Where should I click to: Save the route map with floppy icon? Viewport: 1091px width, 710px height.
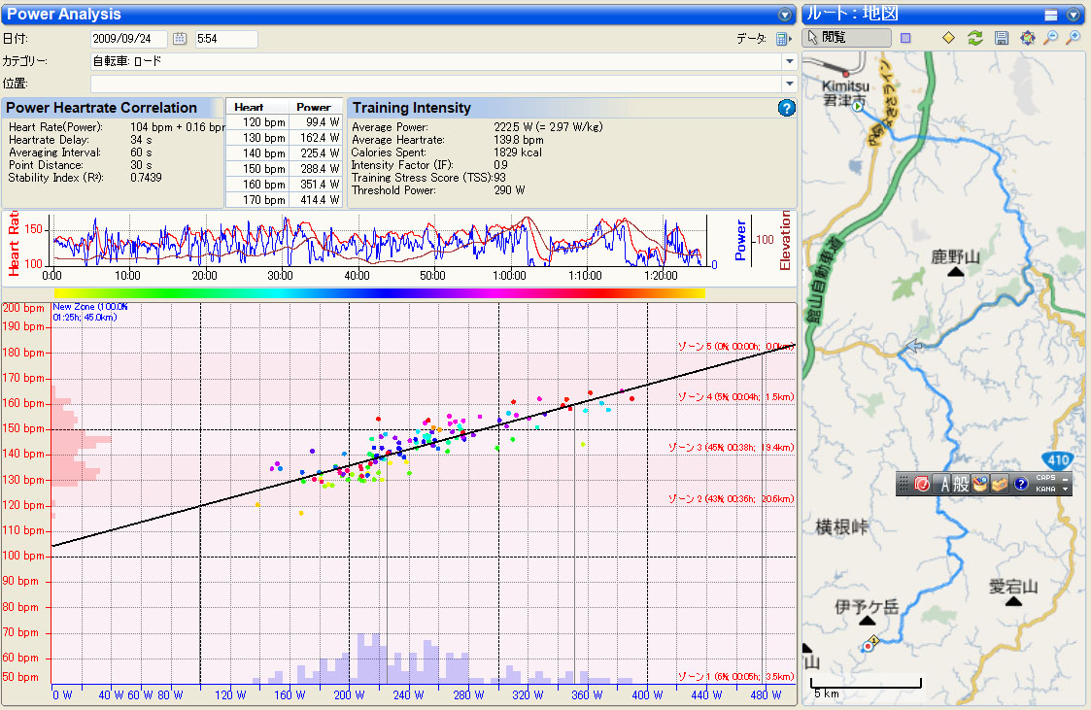tap(1002, 38)
